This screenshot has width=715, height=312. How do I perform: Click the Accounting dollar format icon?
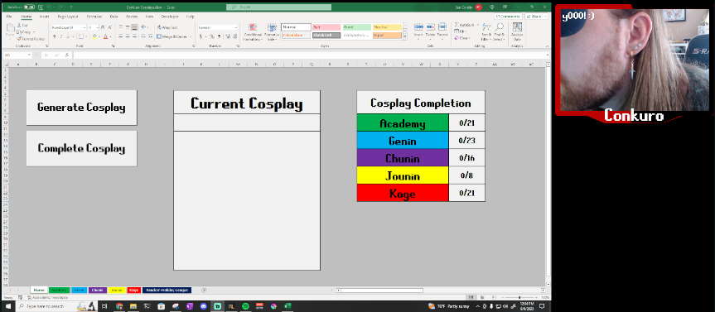pyautogui.click(x=201, y=36)
